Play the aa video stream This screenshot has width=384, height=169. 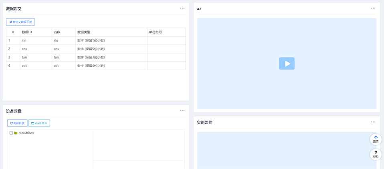(x=287, y=64)
